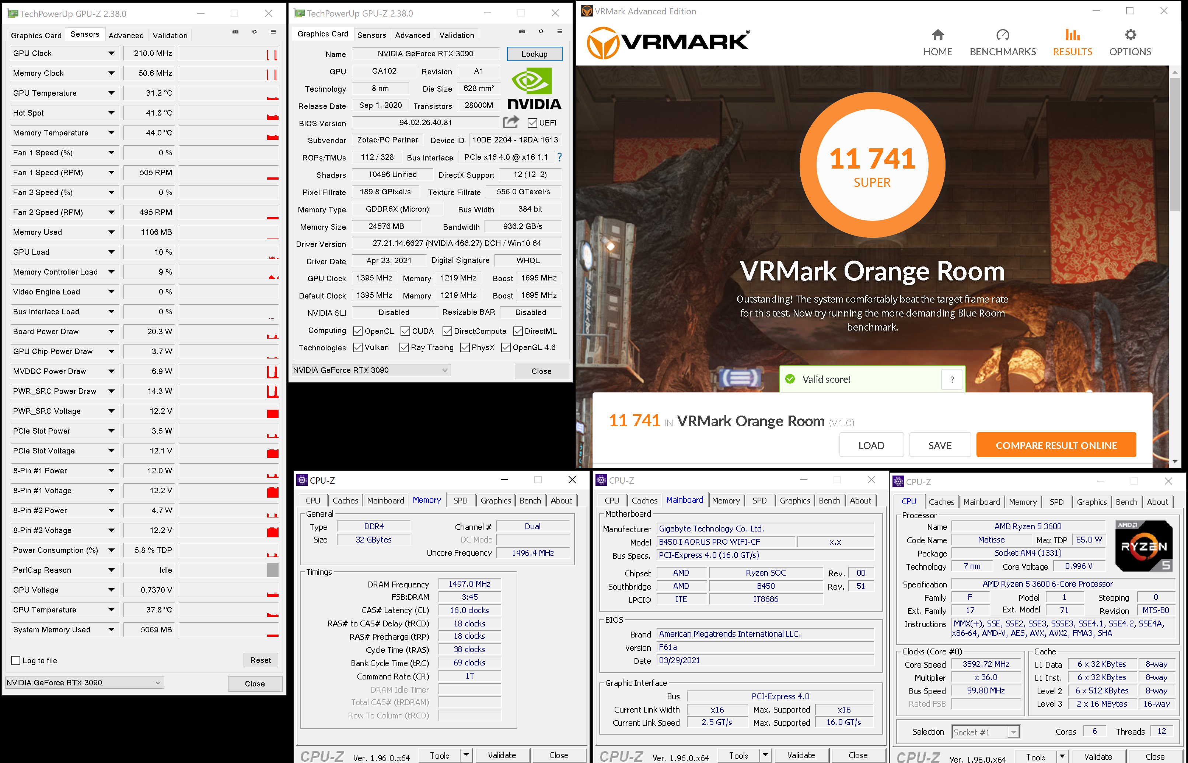Click the CPU-Z Mainboard window title icon
This screenshot has height=763, width=1188.
pyautogui.click(x=602, y=480)
